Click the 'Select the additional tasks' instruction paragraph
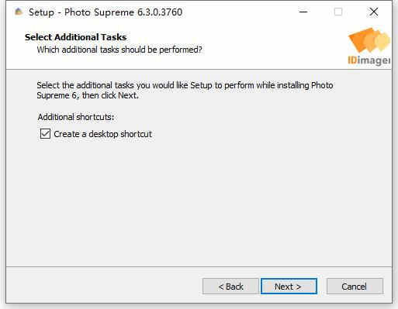Screen dimensions: 398x309 [x=185, y=90]
